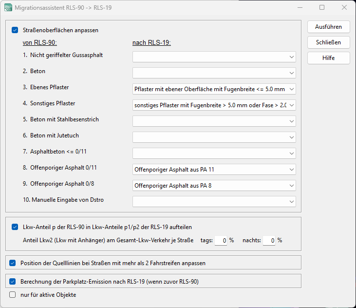Image resolution: width=356 pixels, height=308 pixels.
Task: Minimize the Migrationsassistent window
Action: point(300,7)
